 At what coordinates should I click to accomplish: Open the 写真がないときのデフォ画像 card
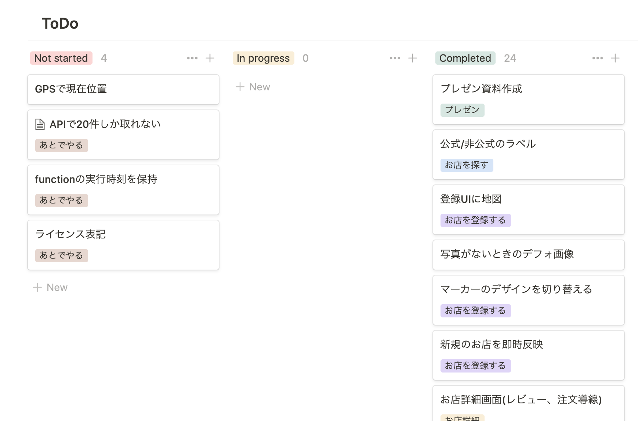[529, 255]
